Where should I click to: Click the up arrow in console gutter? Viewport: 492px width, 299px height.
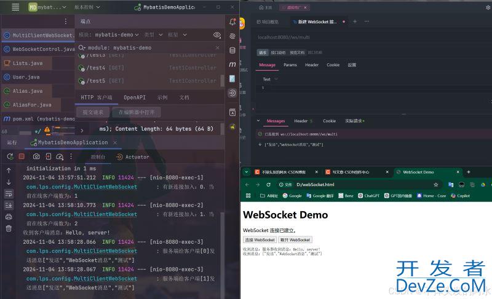(x=9, y=171)
